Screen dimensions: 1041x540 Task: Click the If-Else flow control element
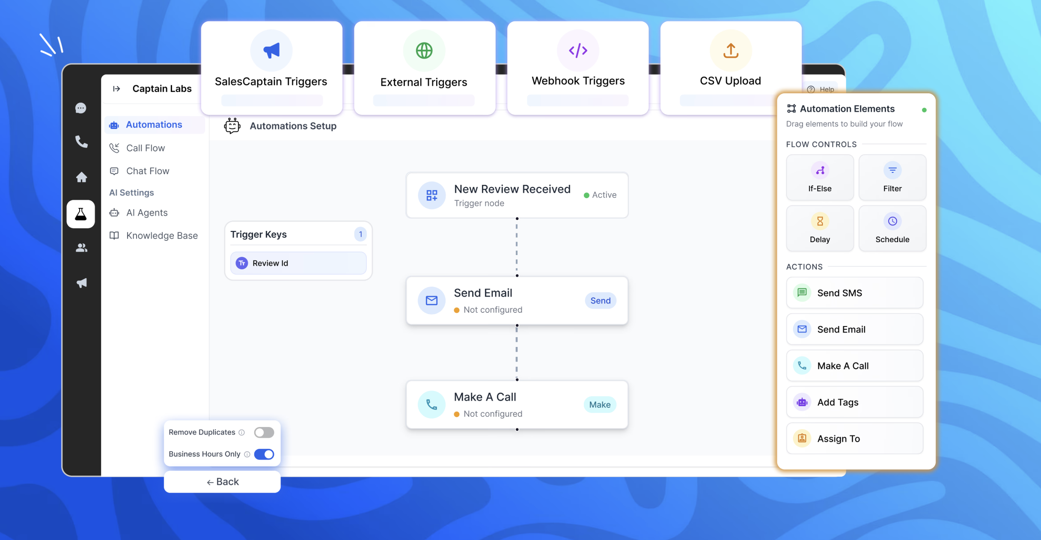(819, 178)
